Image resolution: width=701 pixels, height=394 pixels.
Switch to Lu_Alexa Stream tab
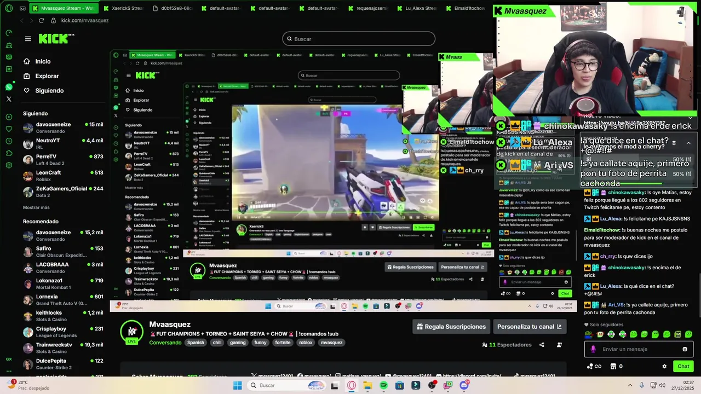click(x=416, y=8)
